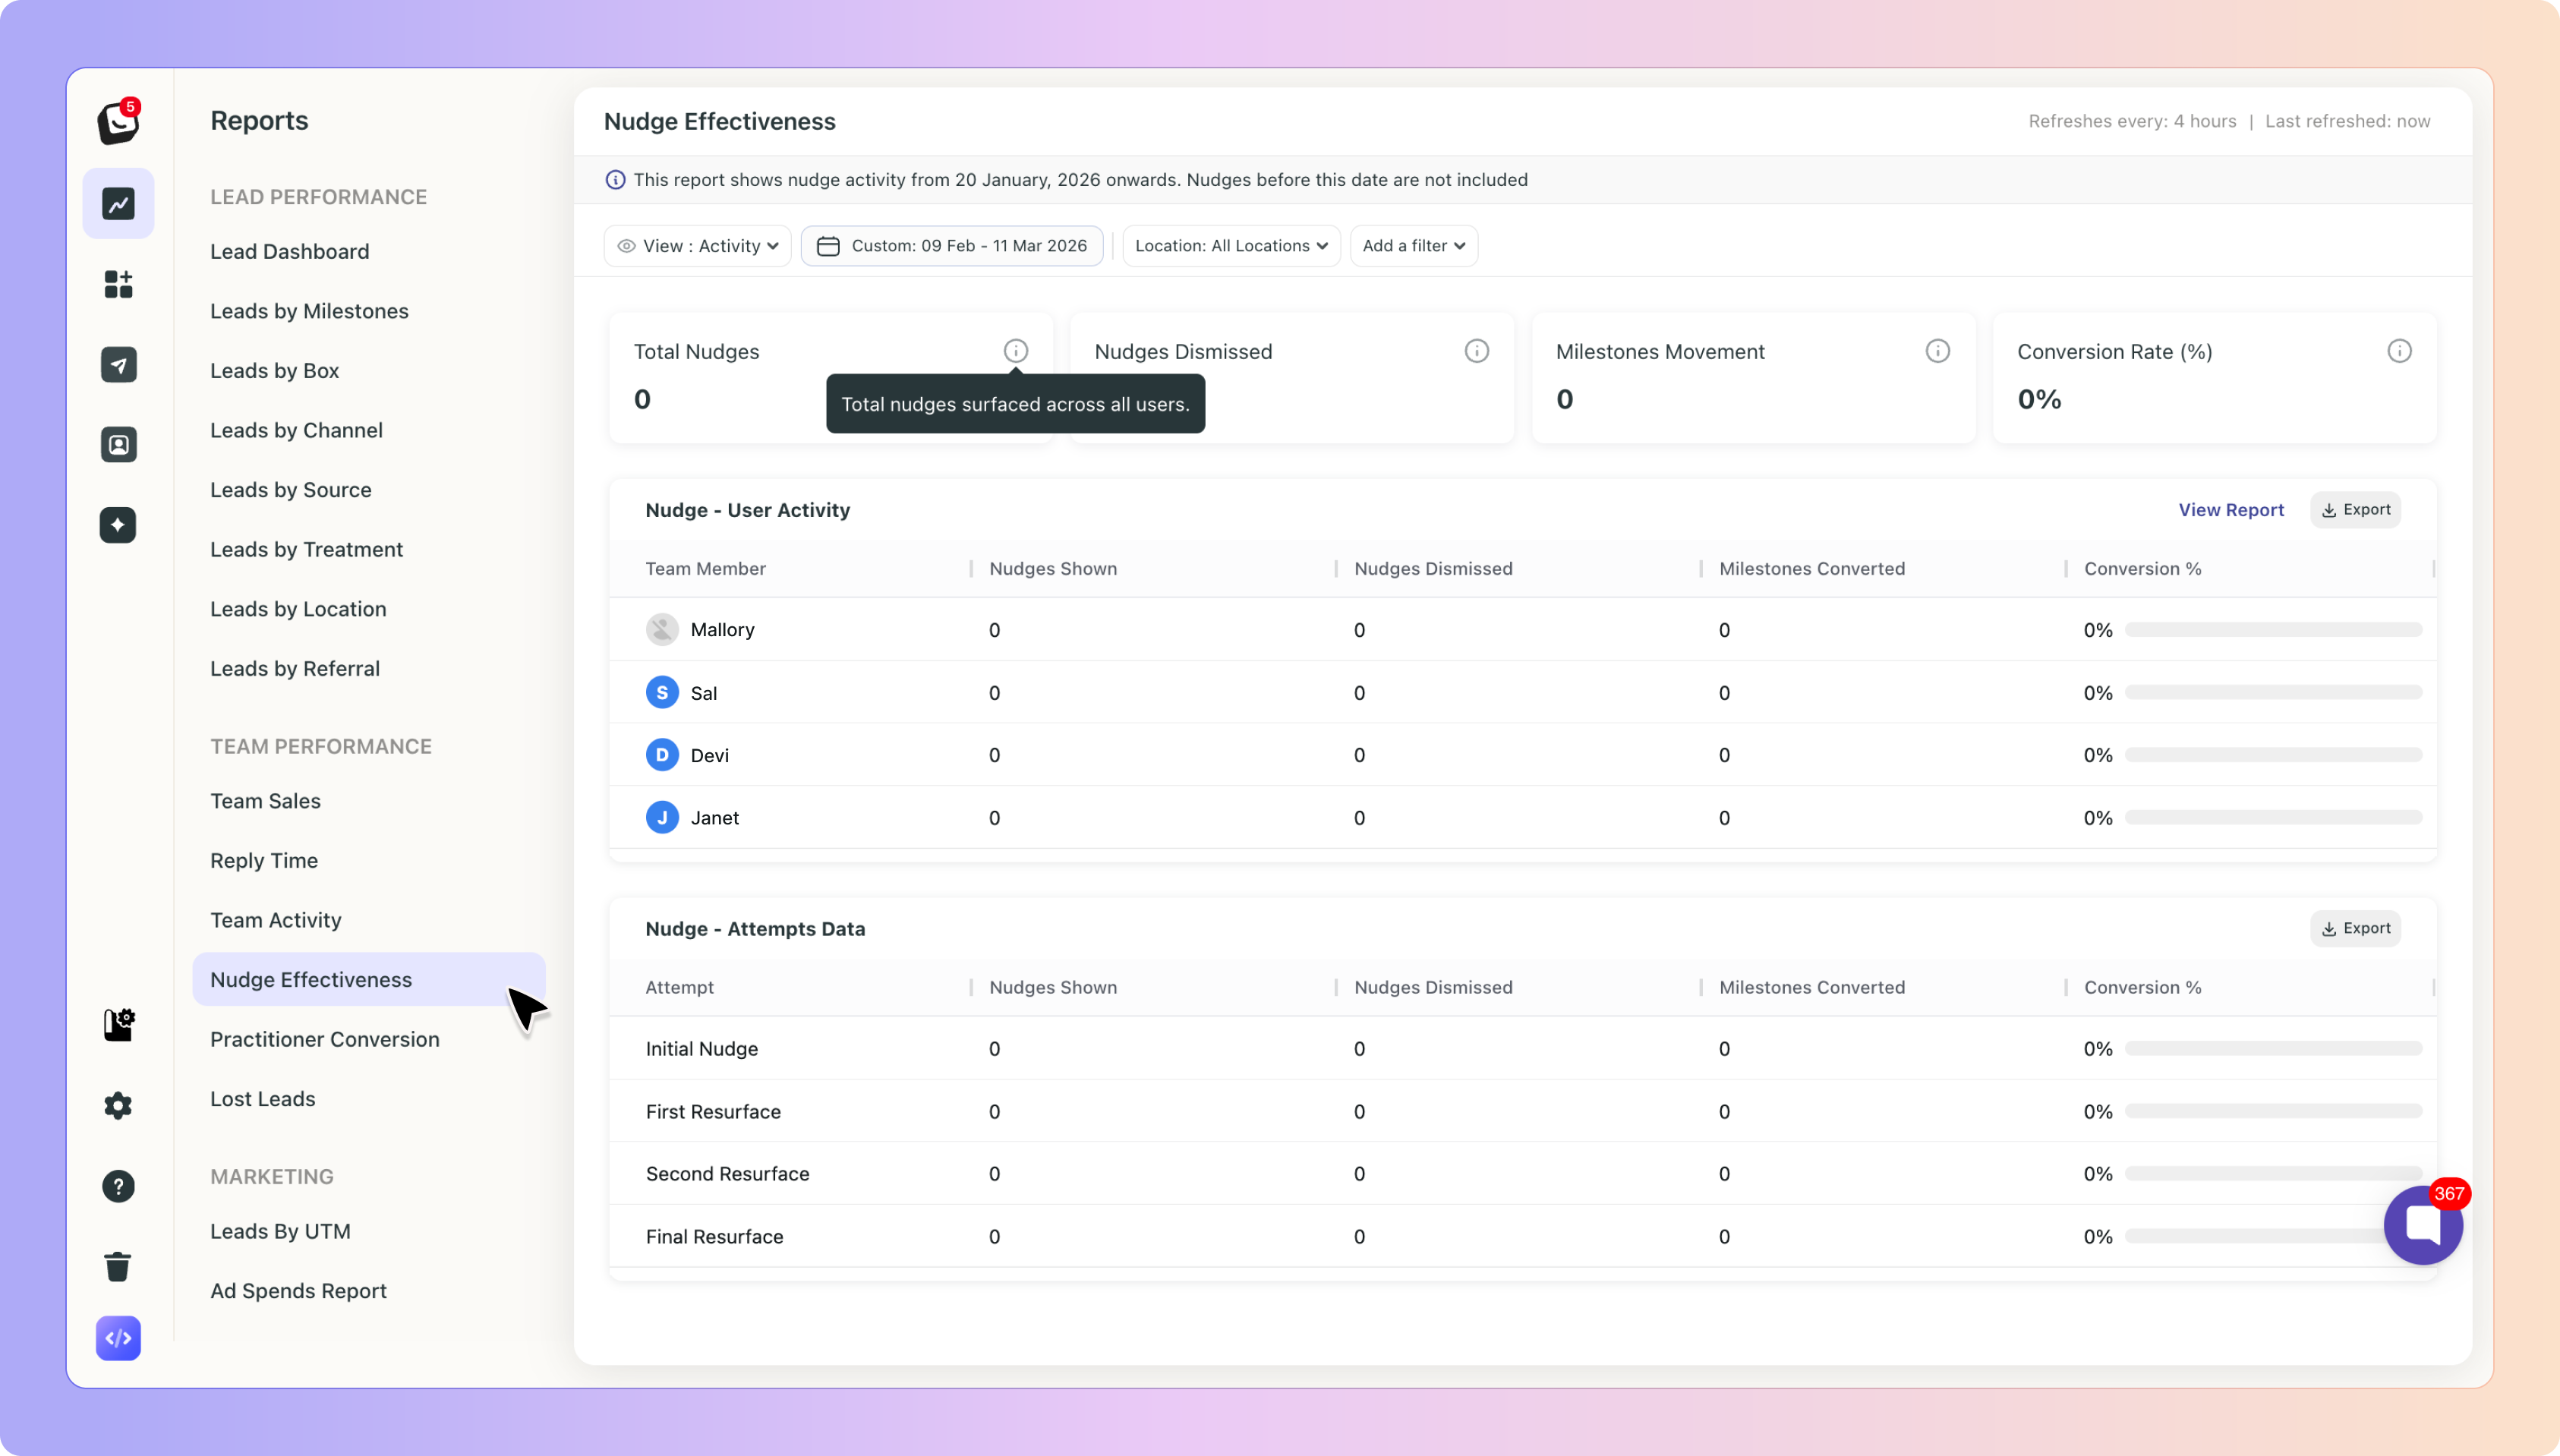The height and width of the screenshot is (1456, 2560).
Task: Open the Reports chart icon in sidebar
Action: point(118,204)
